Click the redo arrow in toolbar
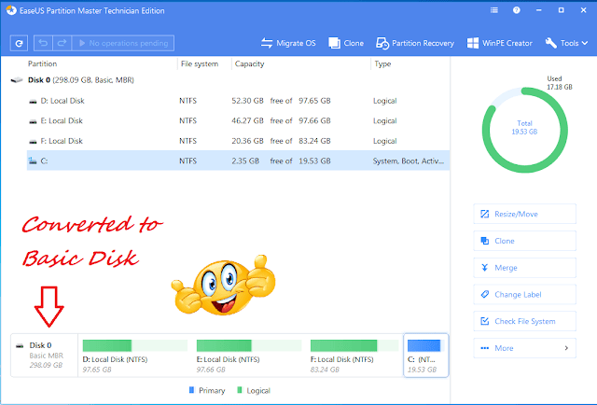597x405 pixels. click(62, 43)
